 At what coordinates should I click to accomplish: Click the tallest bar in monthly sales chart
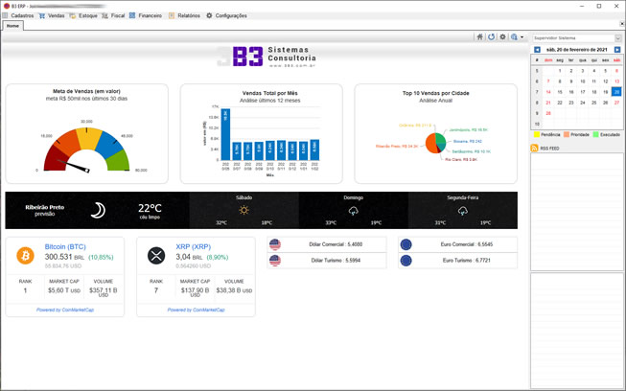(x=225, y=134)
